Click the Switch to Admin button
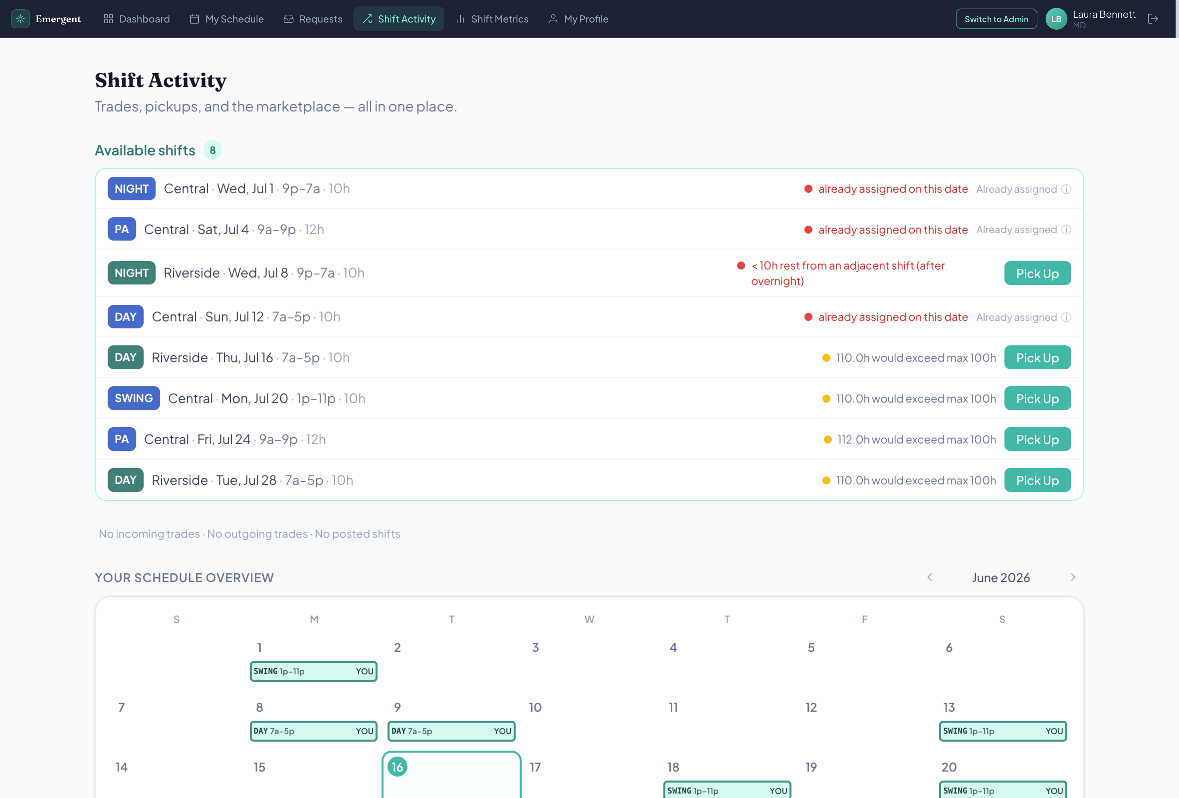The image size is (1179, 798). 996,19
